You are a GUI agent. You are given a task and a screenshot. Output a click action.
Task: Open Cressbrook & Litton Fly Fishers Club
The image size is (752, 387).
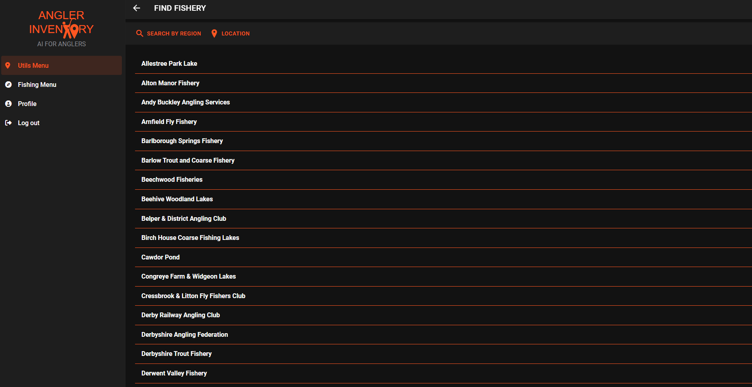tap(193, 296)
